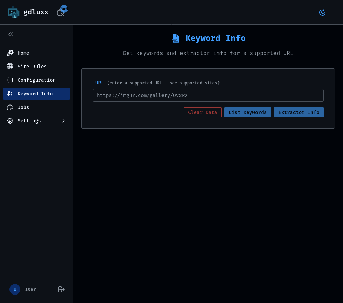Open the see supported sites link
This screenshot has height=303, width=343.
pos(193,83)
